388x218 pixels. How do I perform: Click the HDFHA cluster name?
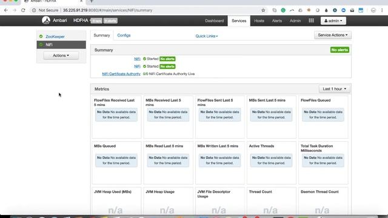coord(81,21)
